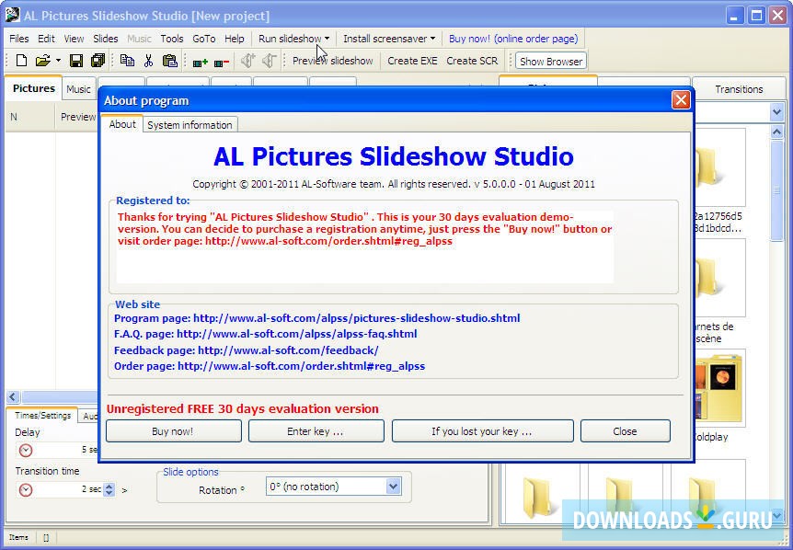The image size is (793, 550).
Task: Click Show Browser on the toolbar
Action: [x=549, y=61]
